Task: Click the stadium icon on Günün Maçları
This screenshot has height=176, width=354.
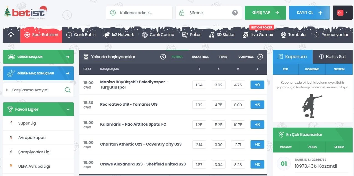Action: (x=11, y=57)
